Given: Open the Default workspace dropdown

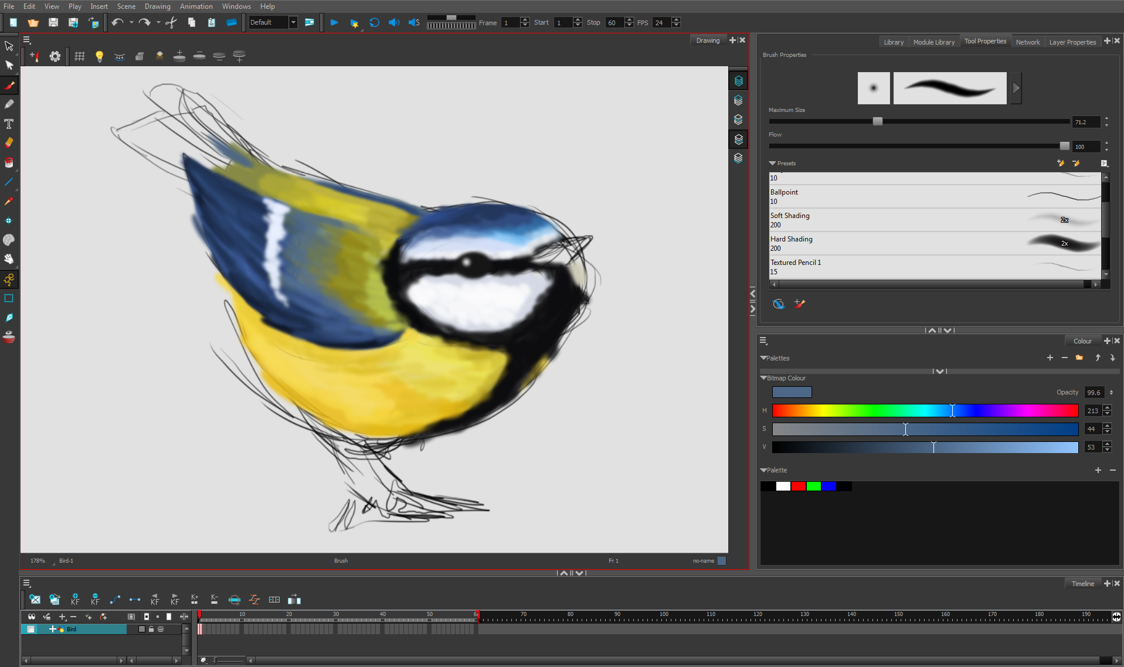Looking at the screenshot, I should [x=293, y=23].
